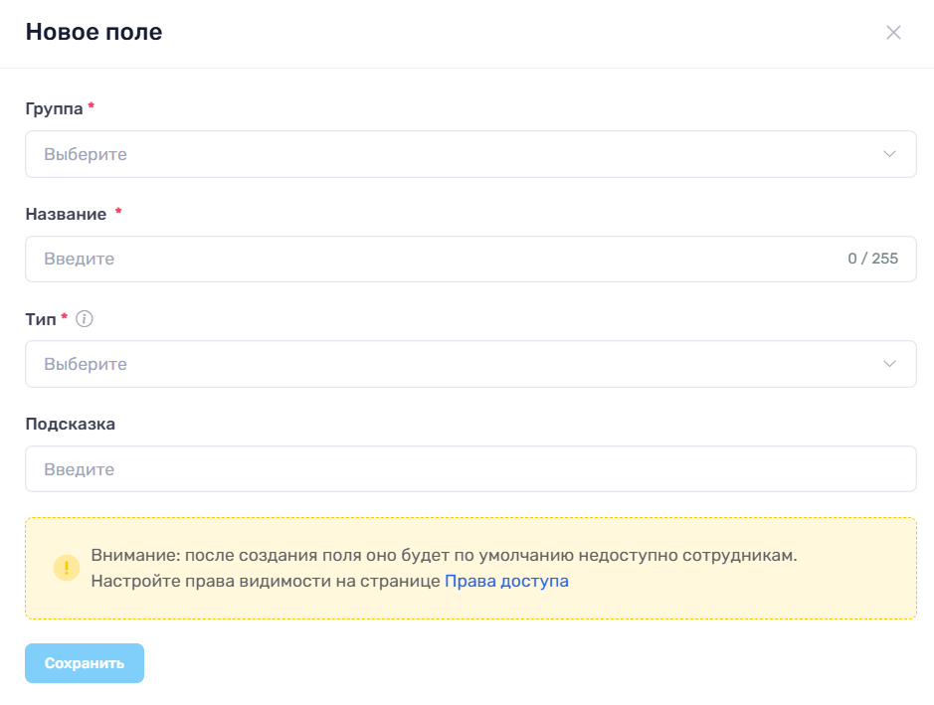The width and height of the screenshot is (934, 705).
Task: Click the Новое поле dialog title
Action: (x=93, y=32)
